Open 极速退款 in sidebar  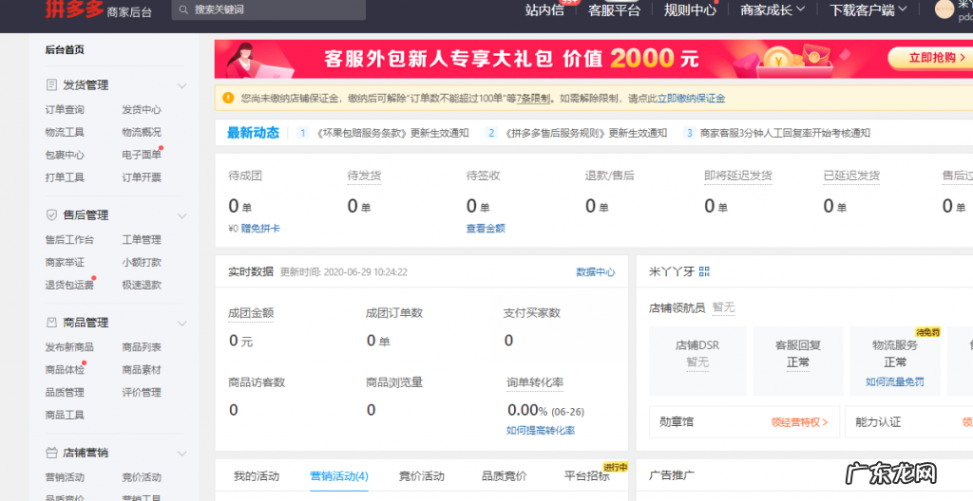click(142, 285)
